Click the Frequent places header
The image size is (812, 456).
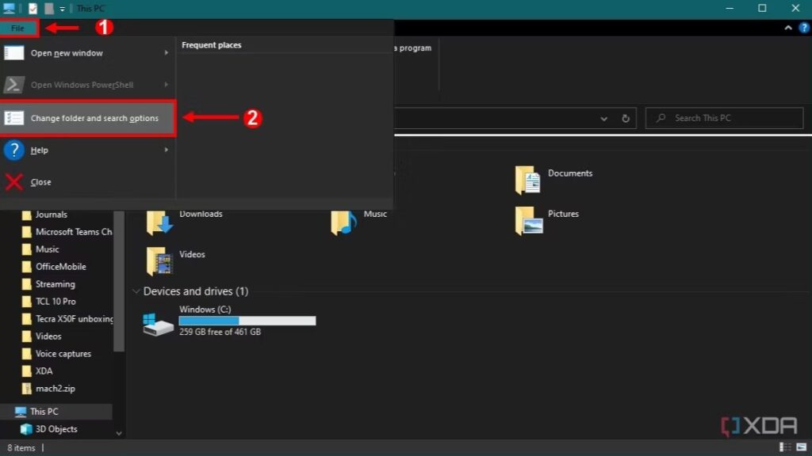211,45
